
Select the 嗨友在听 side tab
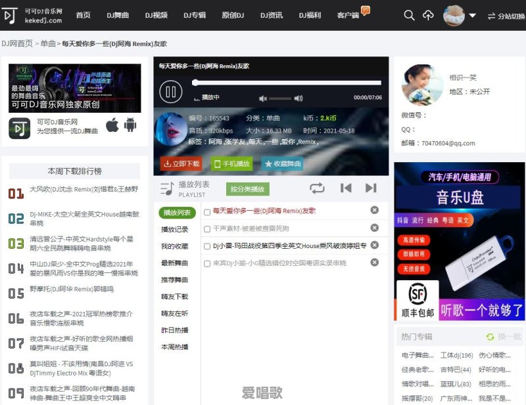click(174, 314)
